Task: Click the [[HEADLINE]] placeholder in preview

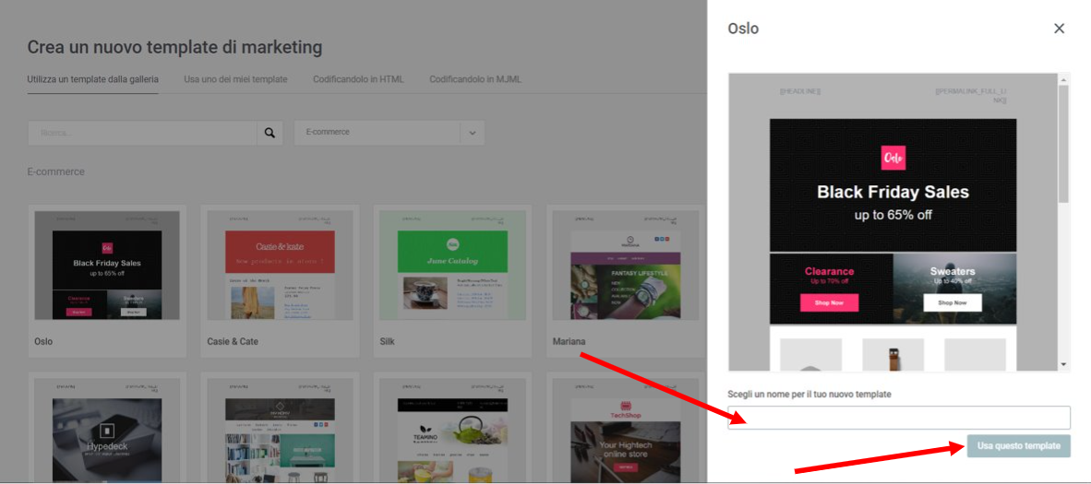Action: (800, 91)
